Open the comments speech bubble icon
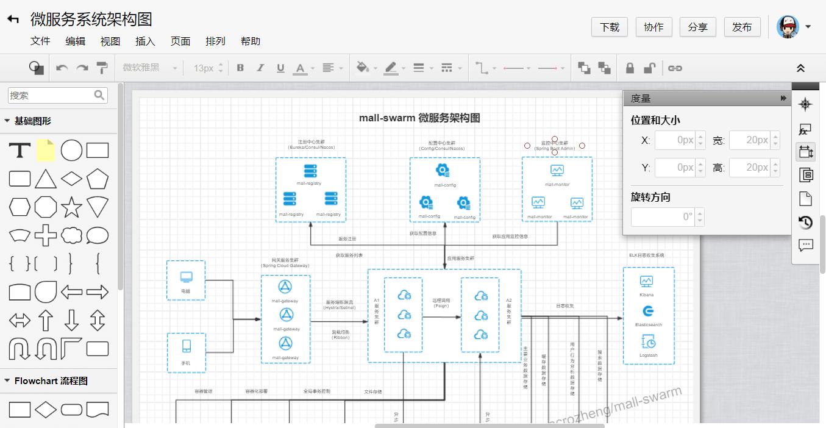 click(805, 245)
